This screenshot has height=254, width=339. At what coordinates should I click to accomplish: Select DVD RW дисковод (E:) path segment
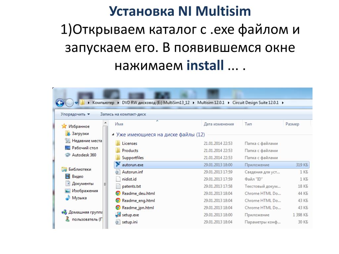[156, 103]
